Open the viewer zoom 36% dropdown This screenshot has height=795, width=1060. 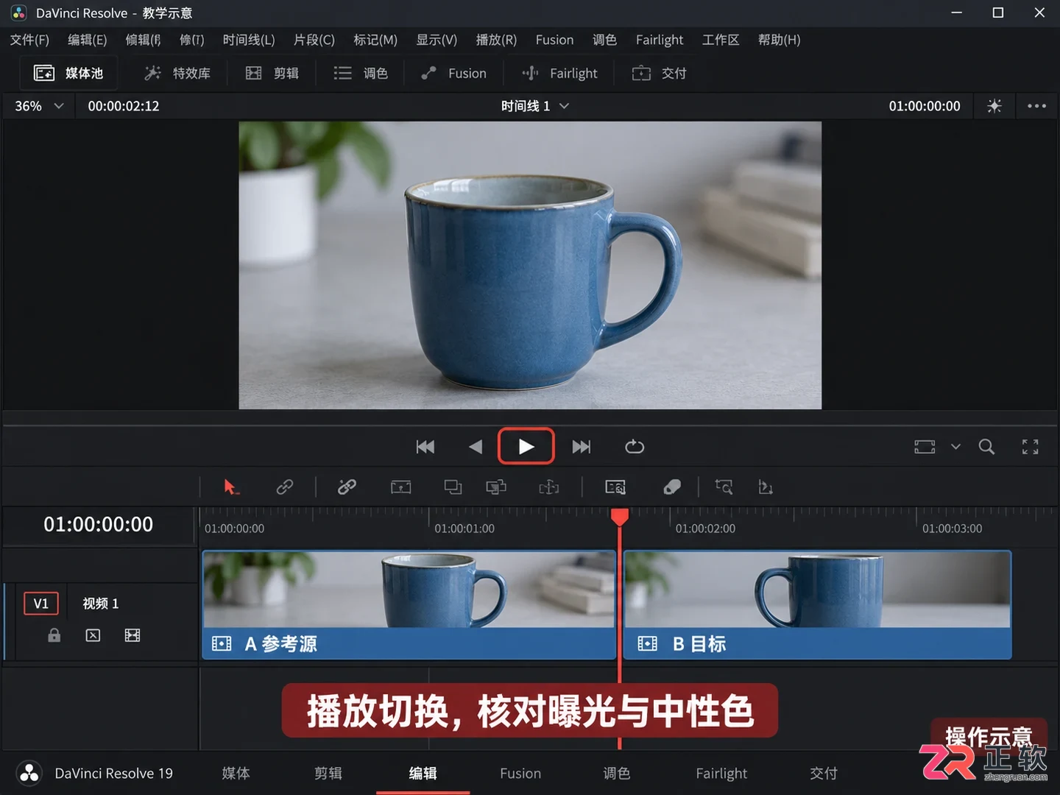pos(39,106)
